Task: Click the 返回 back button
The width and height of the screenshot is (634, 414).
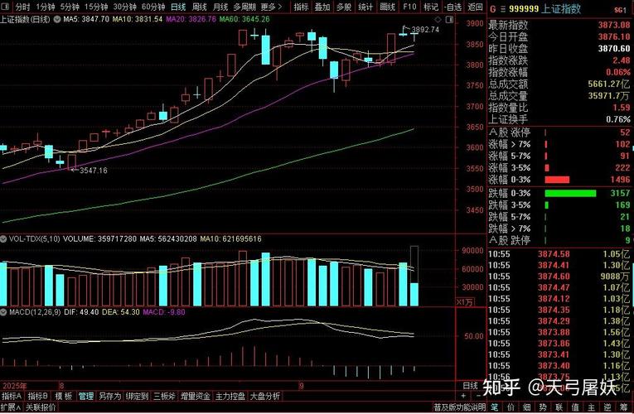Action: 474,7
